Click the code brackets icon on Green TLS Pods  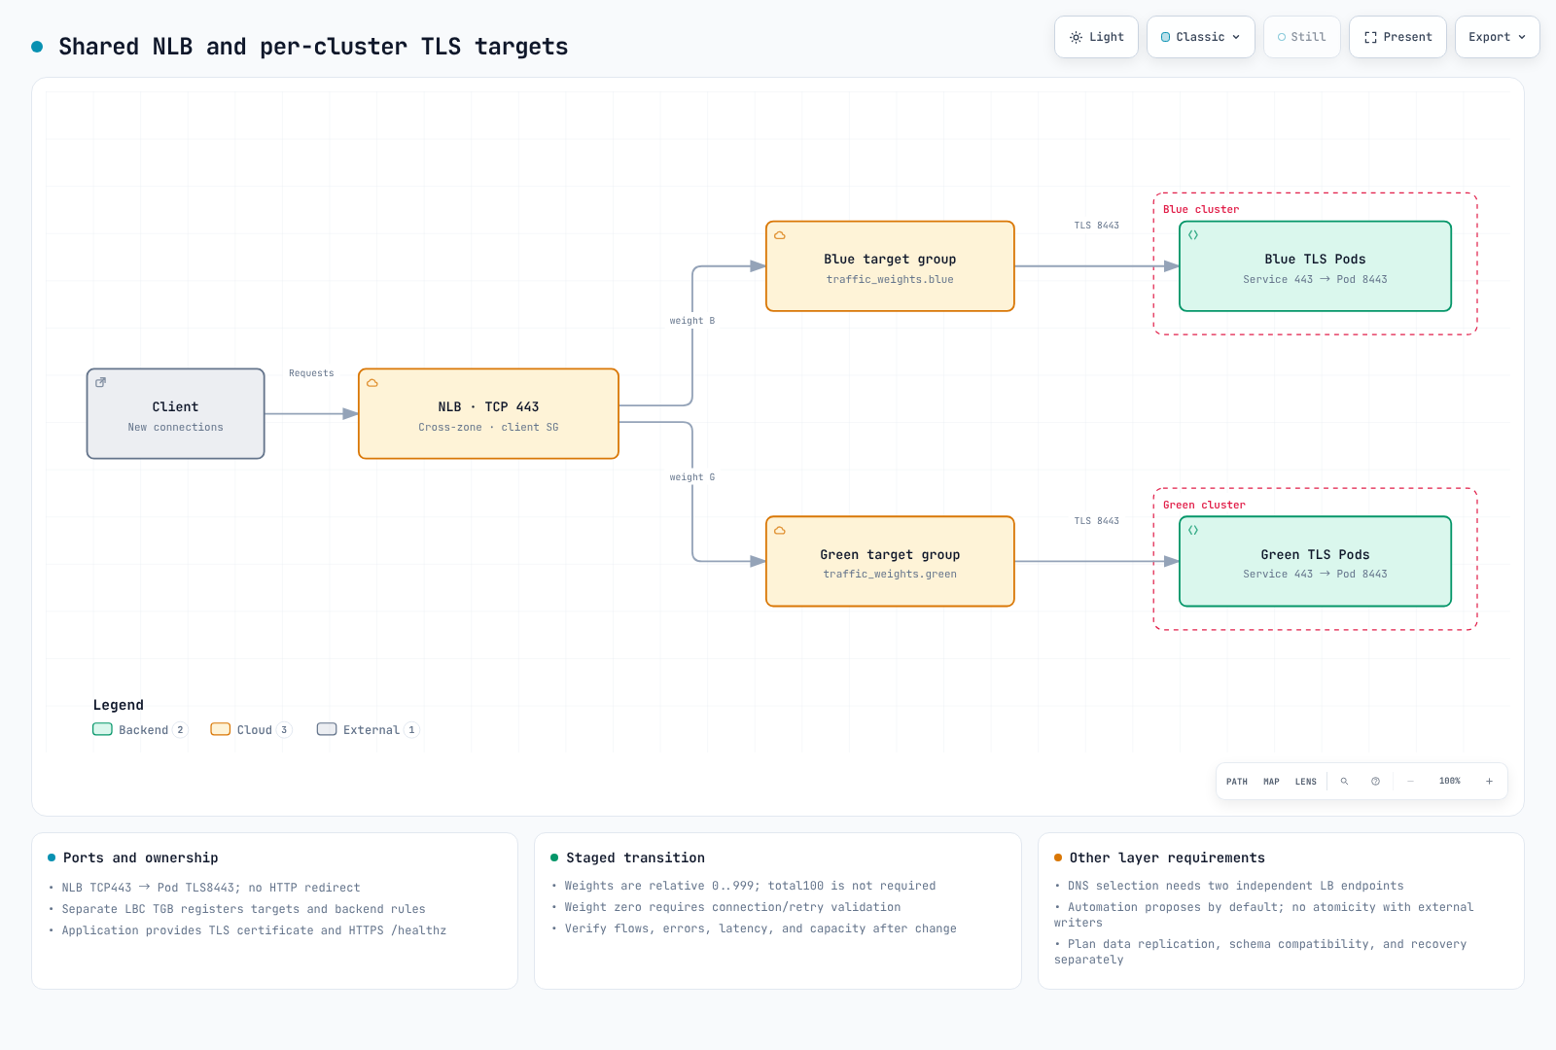pos(1193,531)
